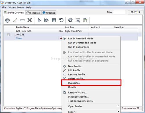
Task: Switch to the Profile Overview tab
Action: 14,13
